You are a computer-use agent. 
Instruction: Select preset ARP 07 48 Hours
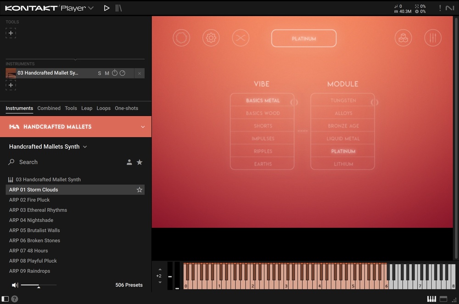click(x=75, y=251)
